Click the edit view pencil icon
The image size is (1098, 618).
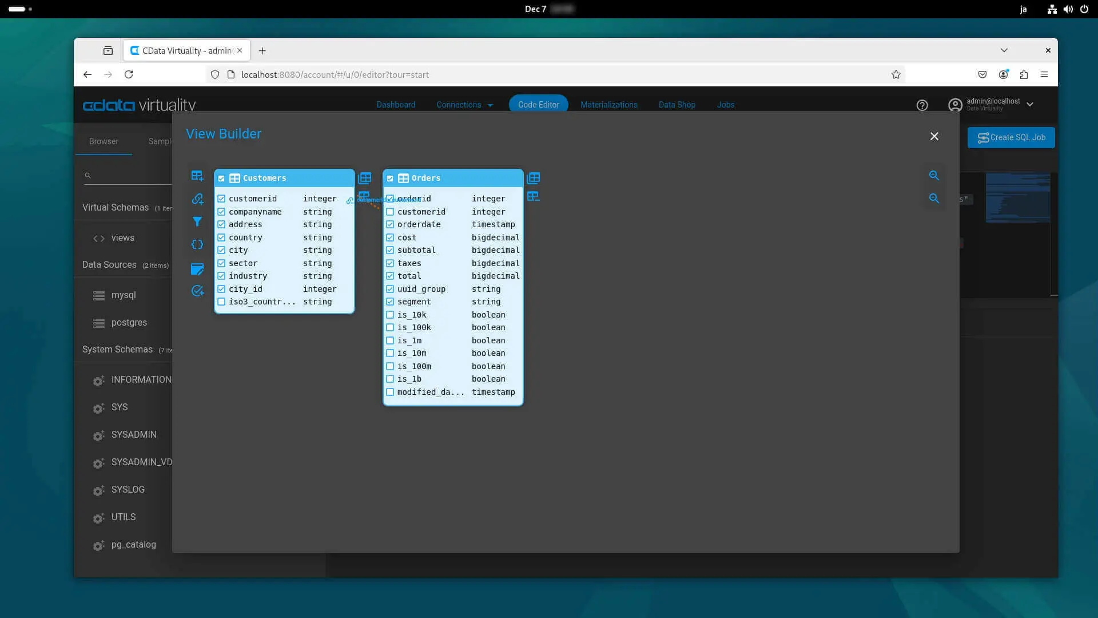(x=197, y=268)
